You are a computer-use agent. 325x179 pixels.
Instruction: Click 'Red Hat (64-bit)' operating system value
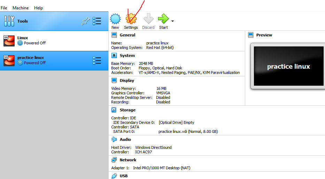pos(160,48)
